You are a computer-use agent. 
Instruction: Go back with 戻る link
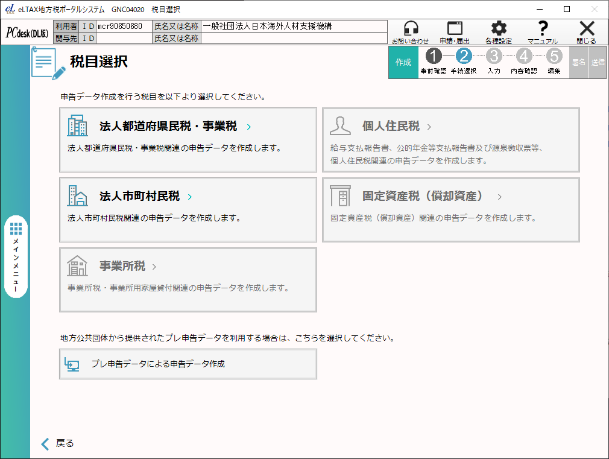pos(65,443)
